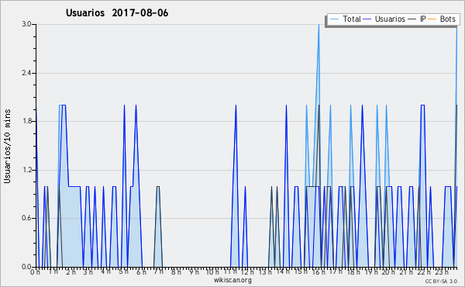Click the Total peak of 3.0 near 16 h
Image resolution: width=465 pixels, height=287 pixels.
pos(319,25)
